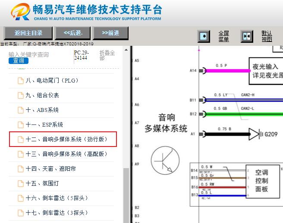The image size is (283, 223).
Task: Open 八、电动尾门（PLG） tree item
Action: (61, 81)
